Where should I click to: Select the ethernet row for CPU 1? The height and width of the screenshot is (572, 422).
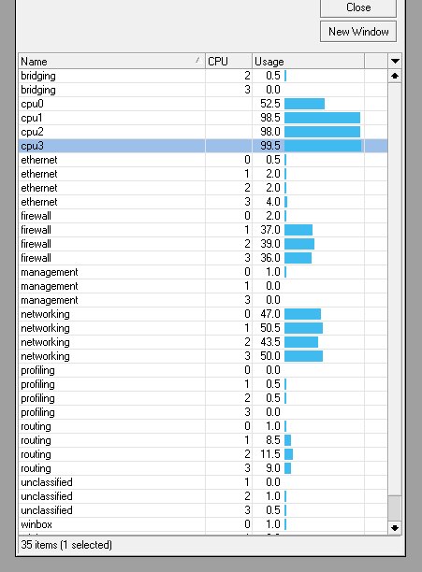[203, 174]
